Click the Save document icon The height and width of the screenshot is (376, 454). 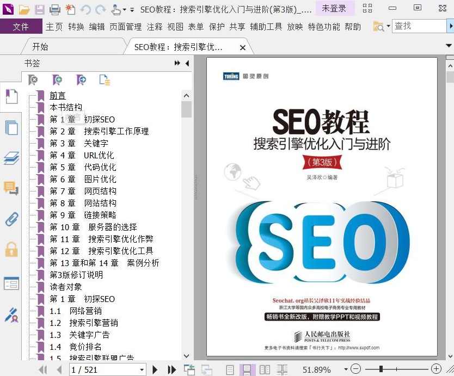(x=39, y=9)
